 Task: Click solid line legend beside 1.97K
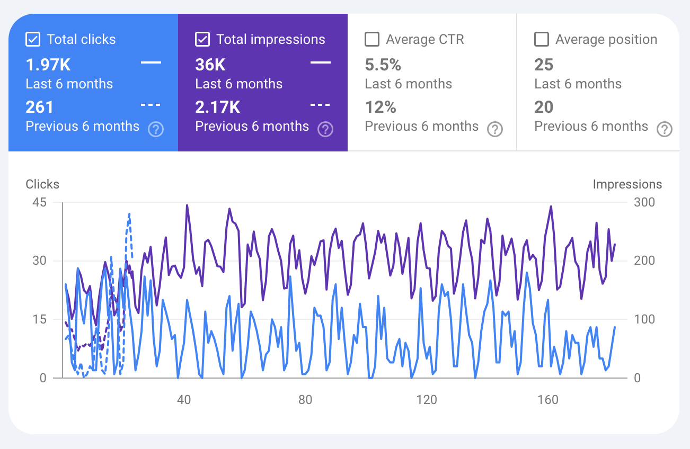pos(151,62)
